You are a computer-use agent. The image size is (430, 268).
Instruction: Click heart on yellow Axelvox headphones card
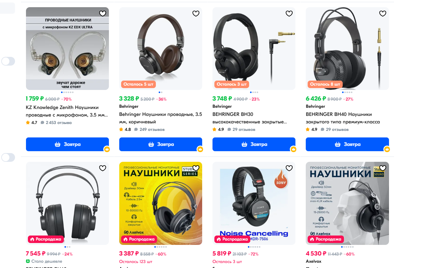pyautogui.click(x=196, y=168)
